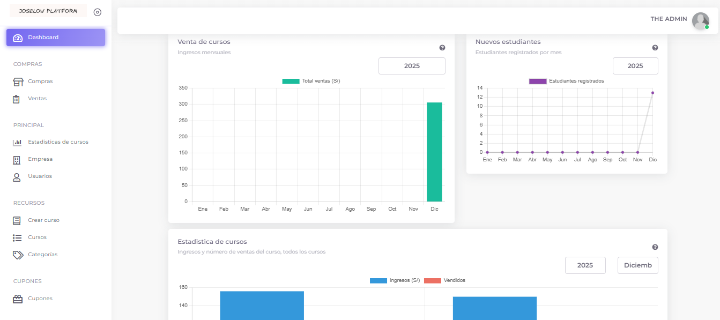Viewport: 720px width, 320px height.
Task: Click the red Vendidos legend swatch
Action: [x=432, y=280]
